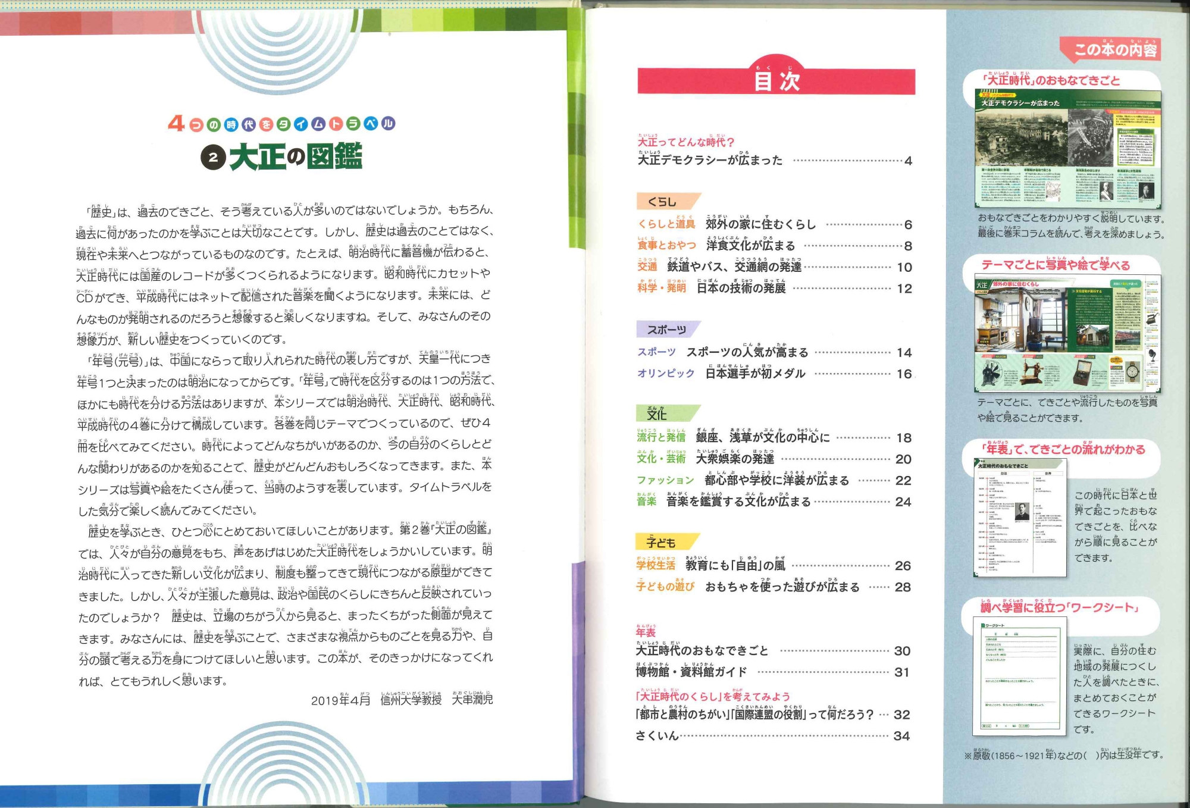Viewport: 1190px width, 808px height.
Task: Select the entry '「都市と農村のちがい」「国際連盟の役割」って何だろう?'
Action: [x=754, y=713]
